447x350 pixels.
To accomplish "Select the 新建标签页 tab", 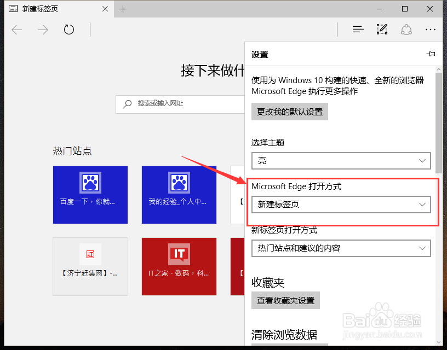I will [x=59, y=9].
